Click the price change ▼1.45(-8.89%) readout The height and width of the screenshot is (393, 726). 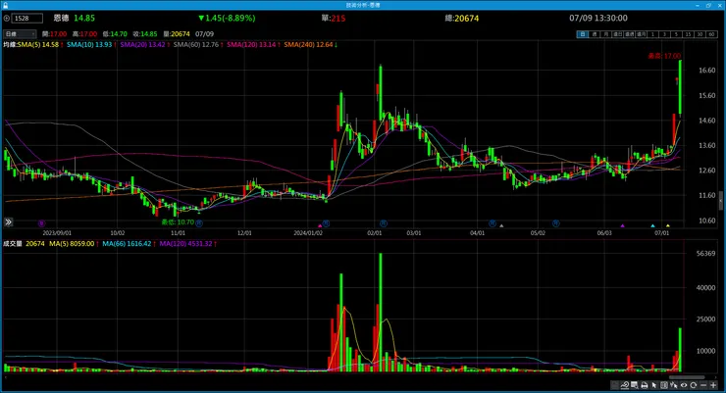click(x=227, y=18)
